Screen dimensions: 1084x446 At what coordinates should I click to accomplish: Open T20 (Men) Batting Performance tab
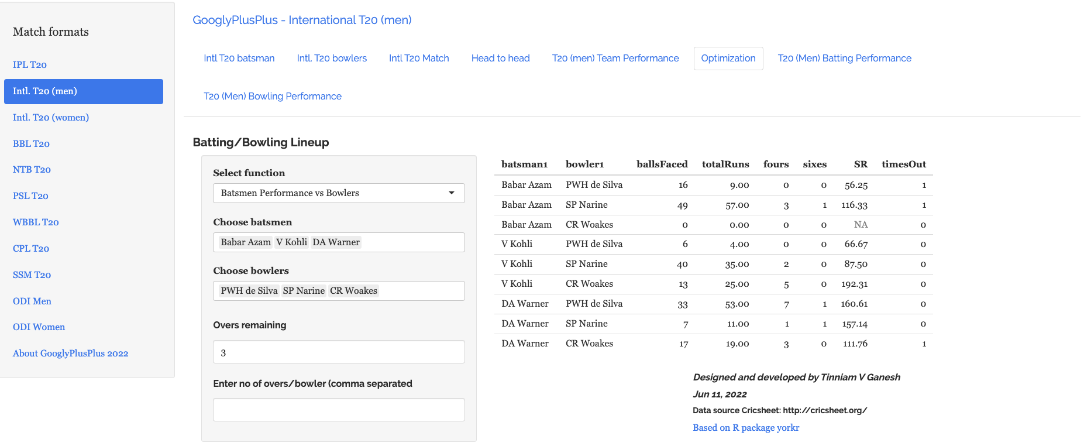844,59
